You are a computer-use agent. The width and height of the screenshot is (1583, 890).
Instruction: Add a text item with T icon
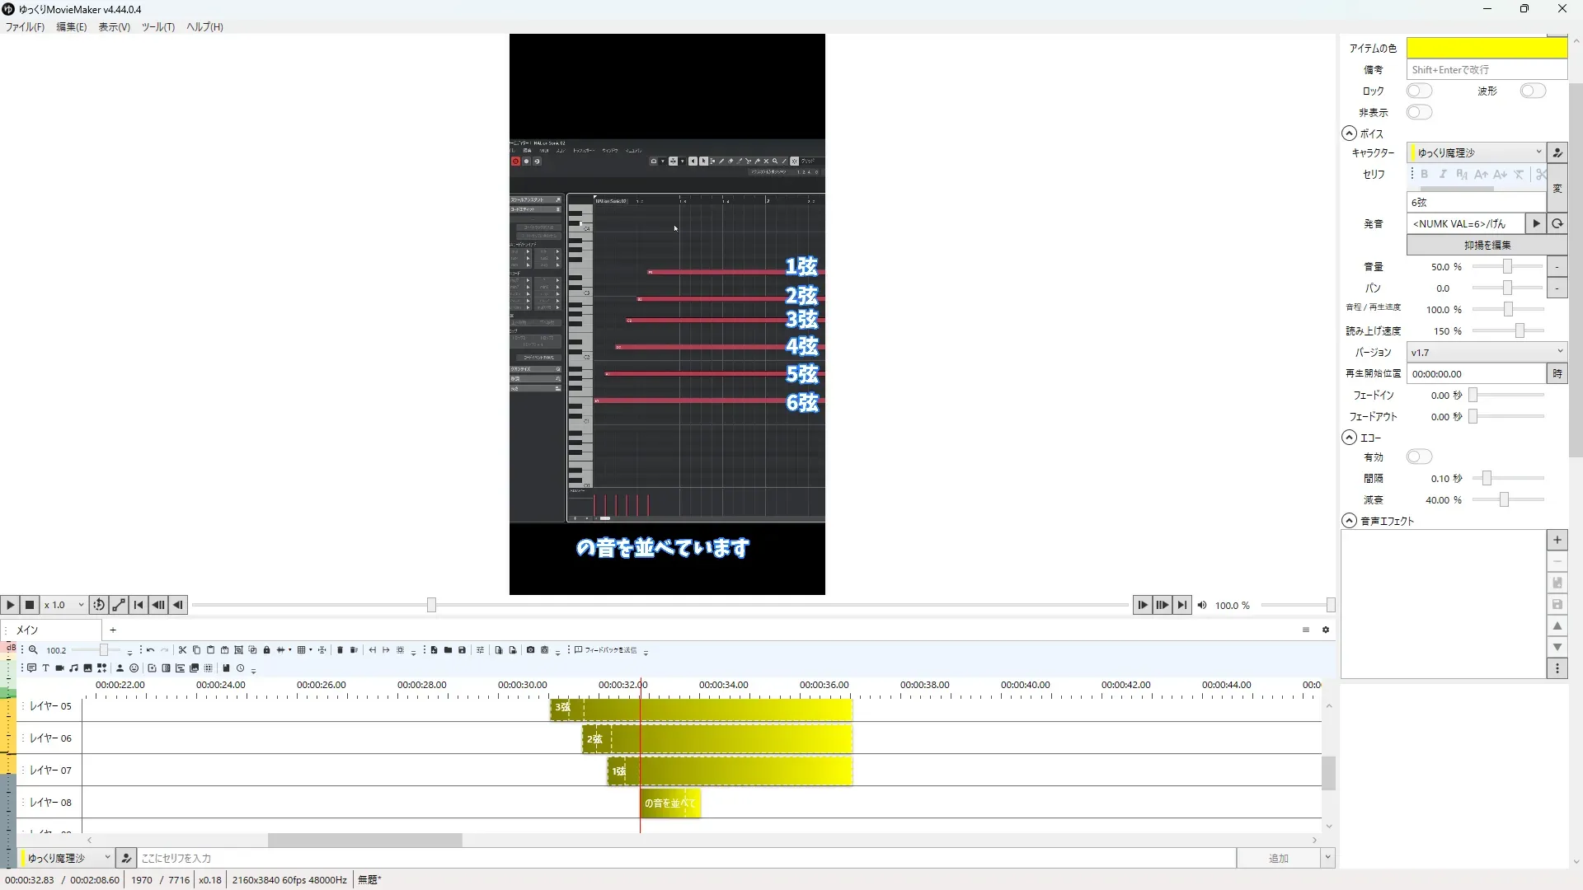tap(45, 668)
